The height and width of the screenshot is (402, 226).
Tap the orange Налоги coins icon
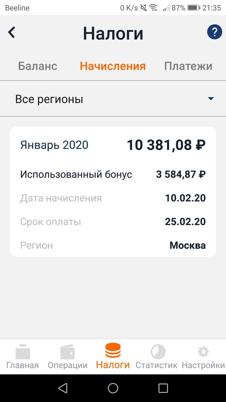(x=113, y=350)
